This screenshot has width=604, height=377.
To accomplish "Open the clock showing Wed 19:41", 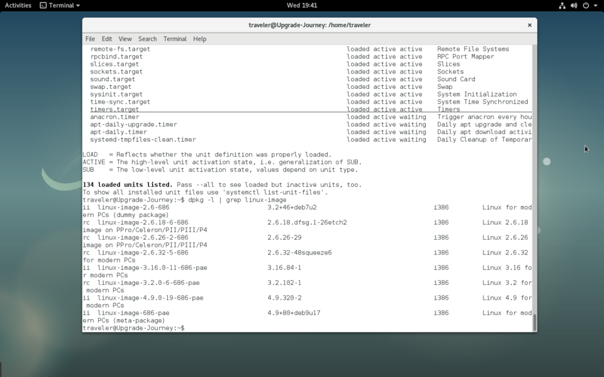I will click(x=301, y=5).
